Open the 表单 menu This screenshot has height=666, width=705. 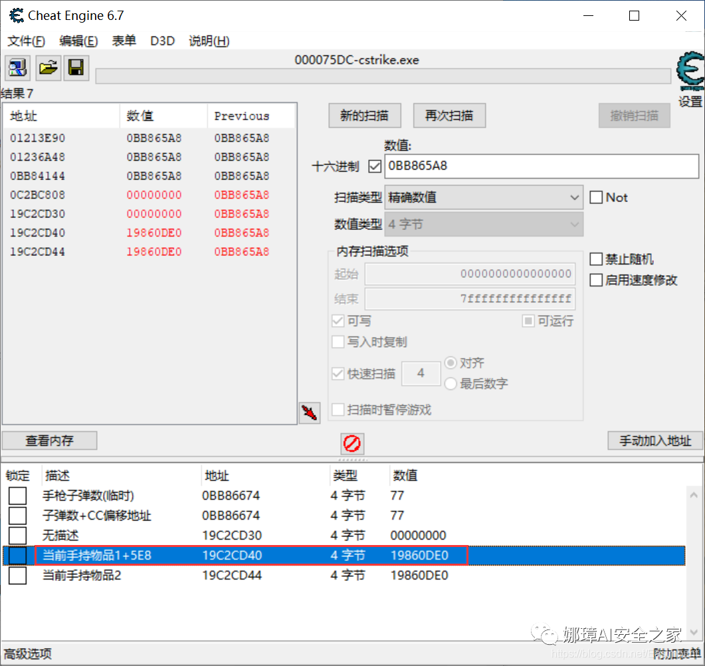coord(124,41)
